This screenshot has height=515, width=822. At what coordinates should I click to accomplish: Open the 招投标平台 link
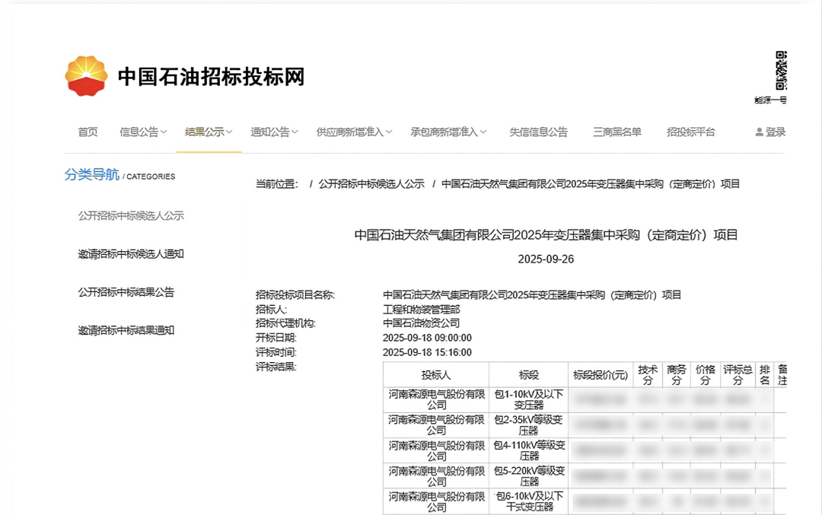[690, 132]
